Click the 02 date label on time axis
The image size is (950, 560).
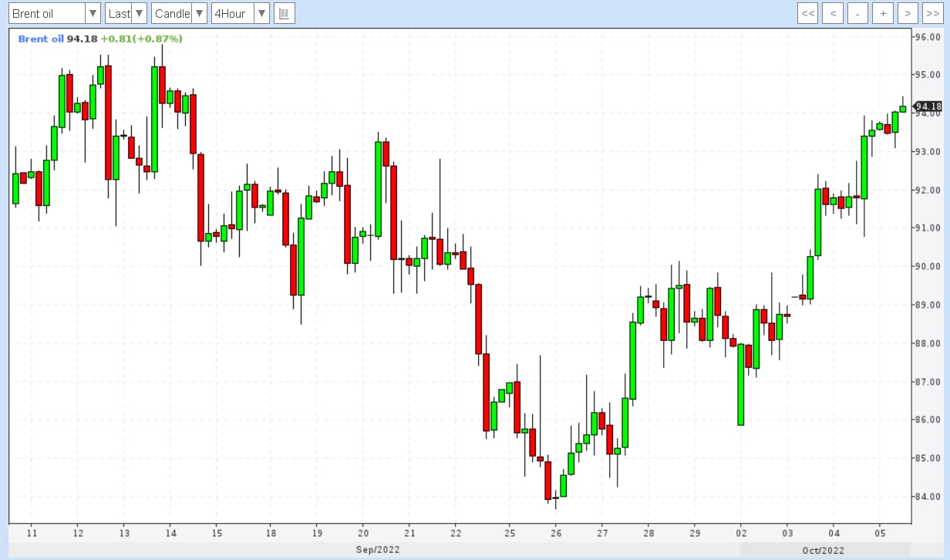[741, 533]
